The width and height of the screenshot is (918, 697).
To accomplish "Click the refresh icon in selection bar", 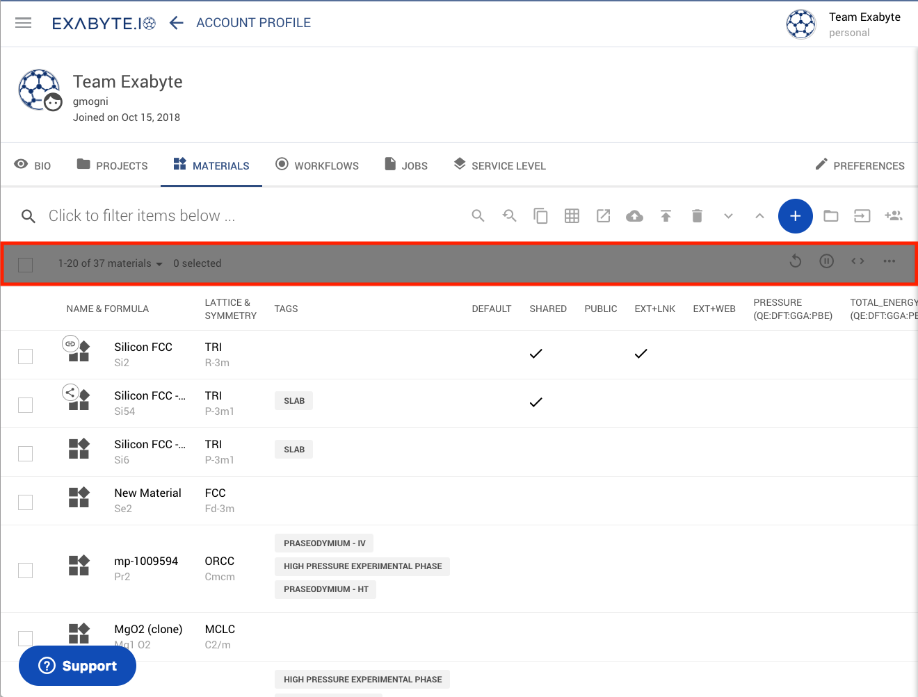I will [x=796, y=261].
